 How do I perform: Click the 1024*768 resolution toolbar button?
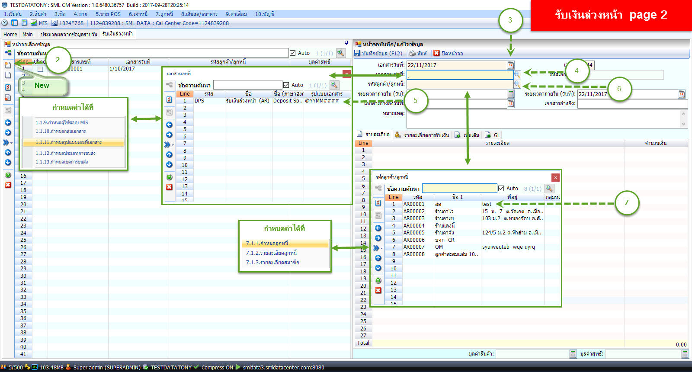point(67,23)
